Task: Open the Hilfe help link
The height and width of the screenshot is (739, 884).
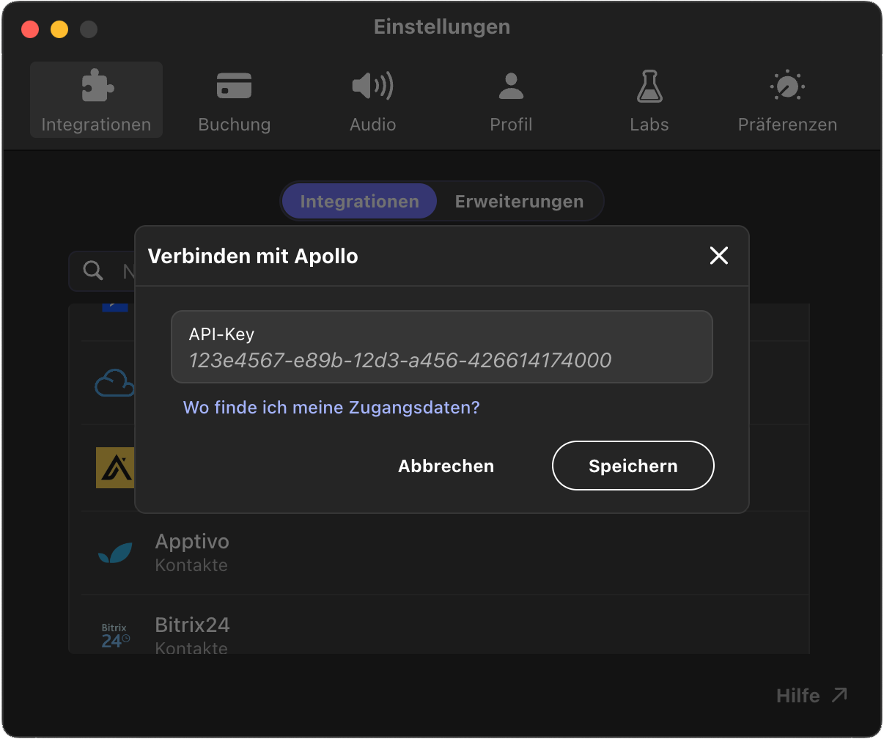Action: pyautogui.click(x=811, y=695)
